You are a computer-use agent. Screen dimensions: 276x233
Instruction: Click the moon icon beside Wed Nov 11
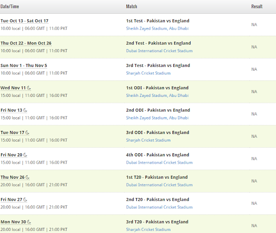tap(29, 88)
